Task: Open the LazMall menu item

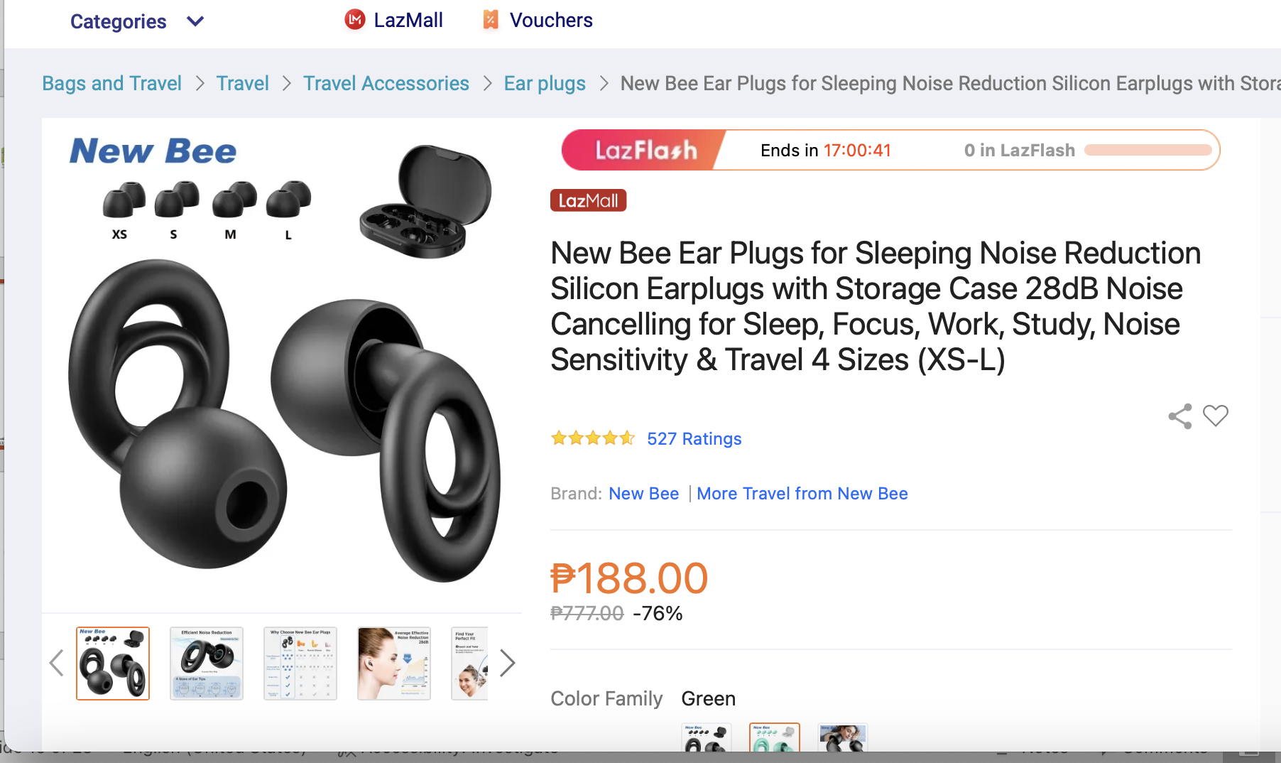Action: 408,20
